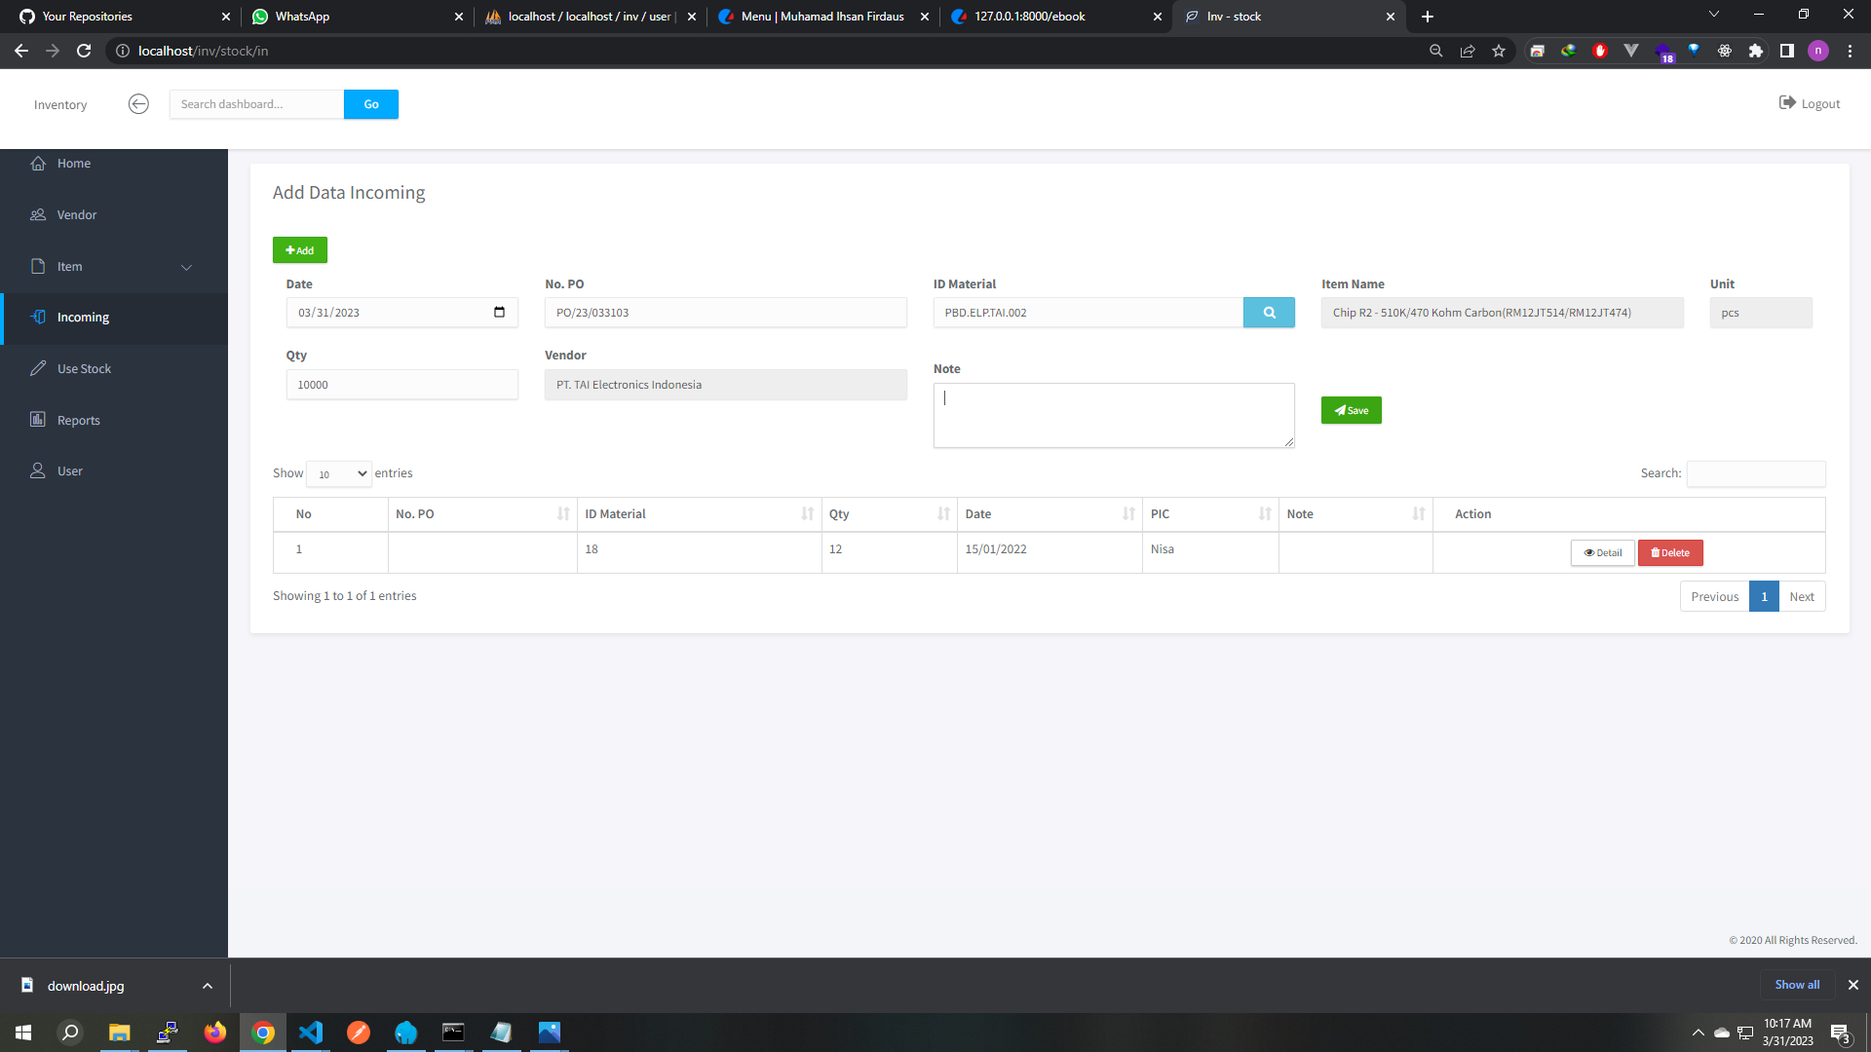This screenshot has width=1871, height=1052.
Task: Open Visual Studio Code from taskbar
Action: [x=311, y=1033]
